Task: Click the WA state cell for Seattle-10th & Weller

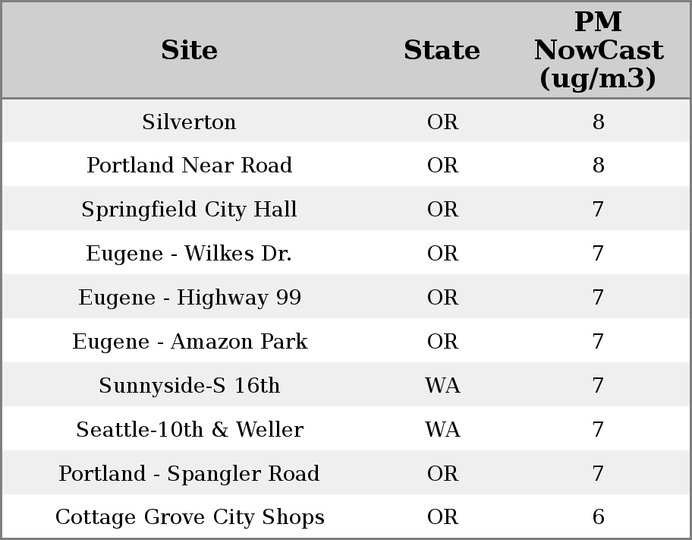Action: (442, 430)
